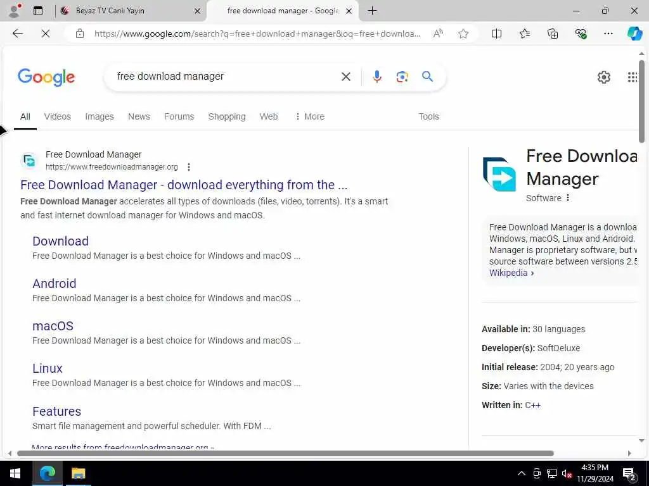
Task: Open Browser essentials heart icon
Action: coord(581,34)
